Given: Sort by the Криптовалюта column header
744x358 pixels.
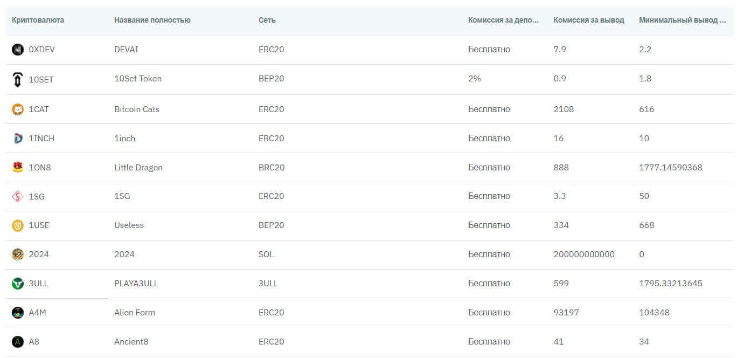Looking at the screenshot, I should (x=38, y=20).
